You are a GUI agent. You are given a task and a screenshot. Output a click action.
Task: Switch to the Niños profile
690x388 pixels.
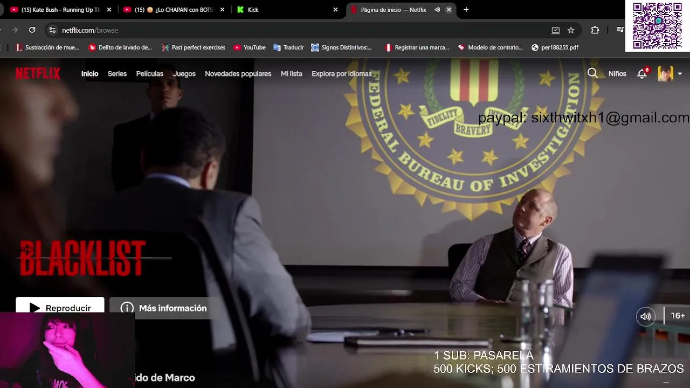point(617,74)
